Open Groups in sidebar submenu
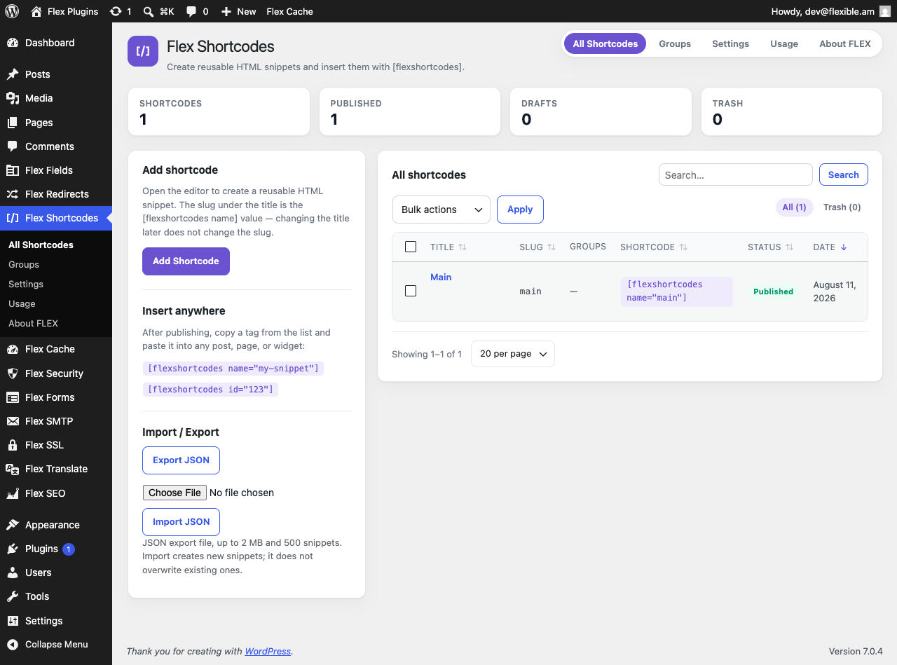This screenshot has width=897, height=665. pos(24,264)
